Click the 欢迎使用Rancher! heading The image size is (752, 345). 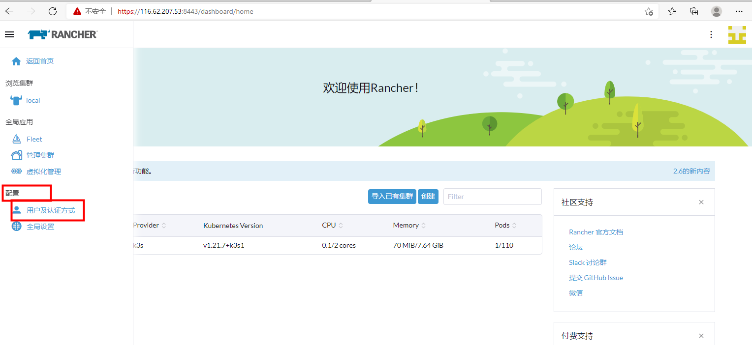coord(371,88)
